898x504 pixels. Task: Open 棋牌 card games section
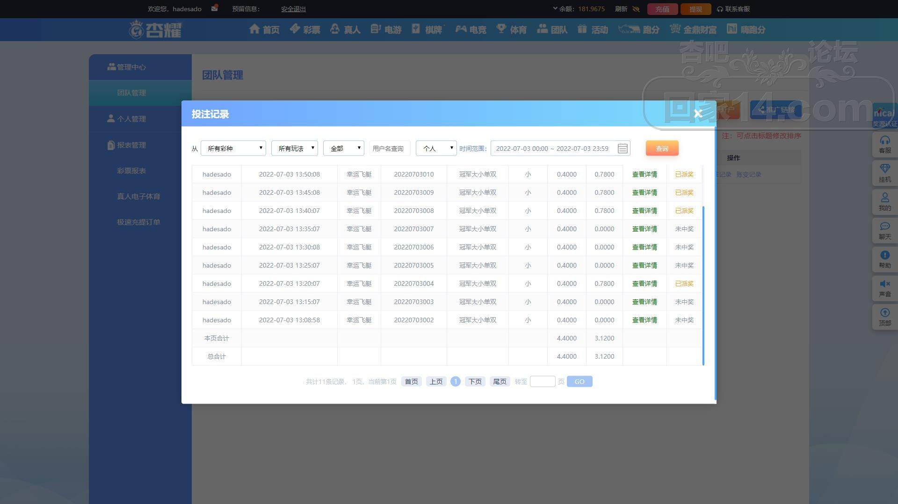pos(427,29)
